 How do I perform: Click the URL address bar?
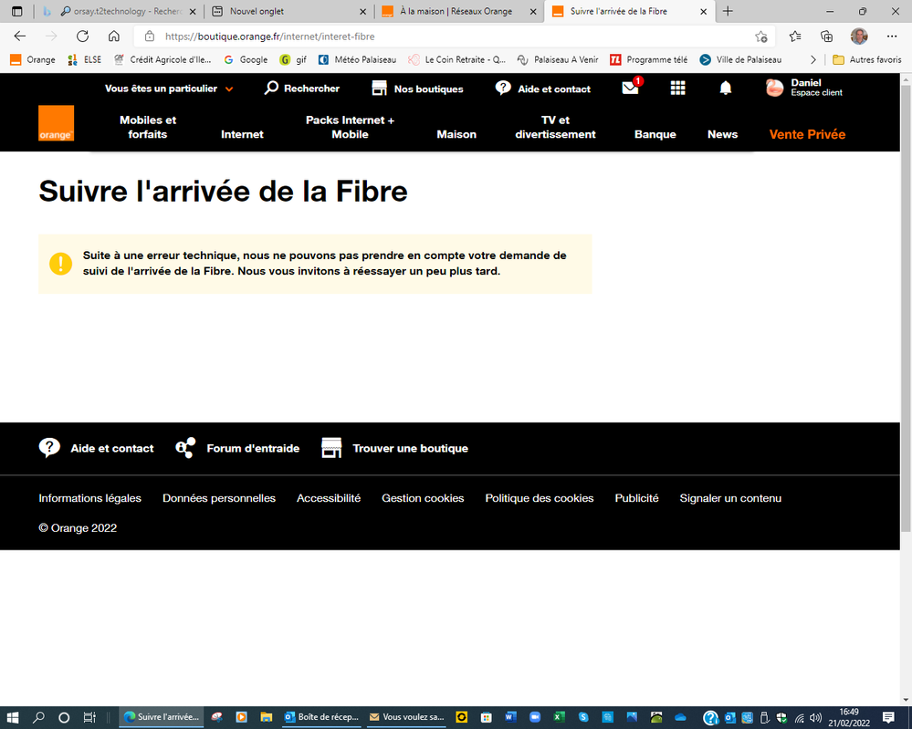pos(454,36)
